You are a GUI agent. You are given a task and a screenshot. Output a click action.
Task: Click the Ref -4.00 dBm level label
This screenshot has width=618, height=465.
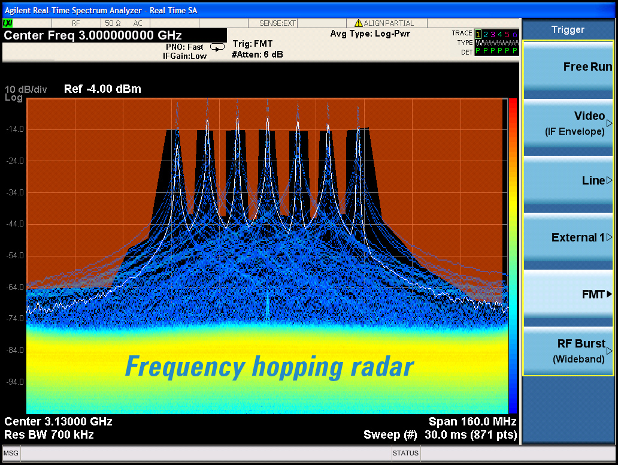[x=102, y=89]
